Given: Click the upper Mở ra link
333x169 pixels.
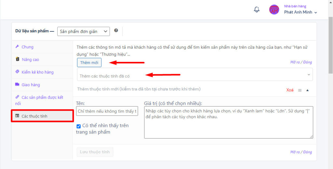Looking at the screenshot, I should [x=295, y=62].
